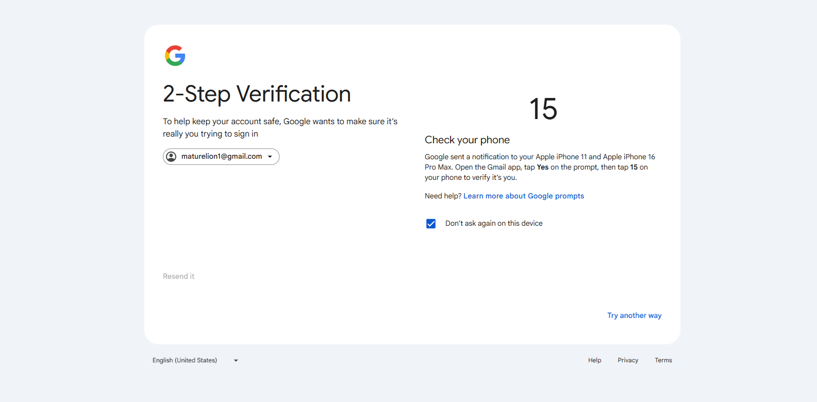Image resolution: width=817 pixels, height=402 pixels.
Task: Click the large verification number 15
Action: 543,109
